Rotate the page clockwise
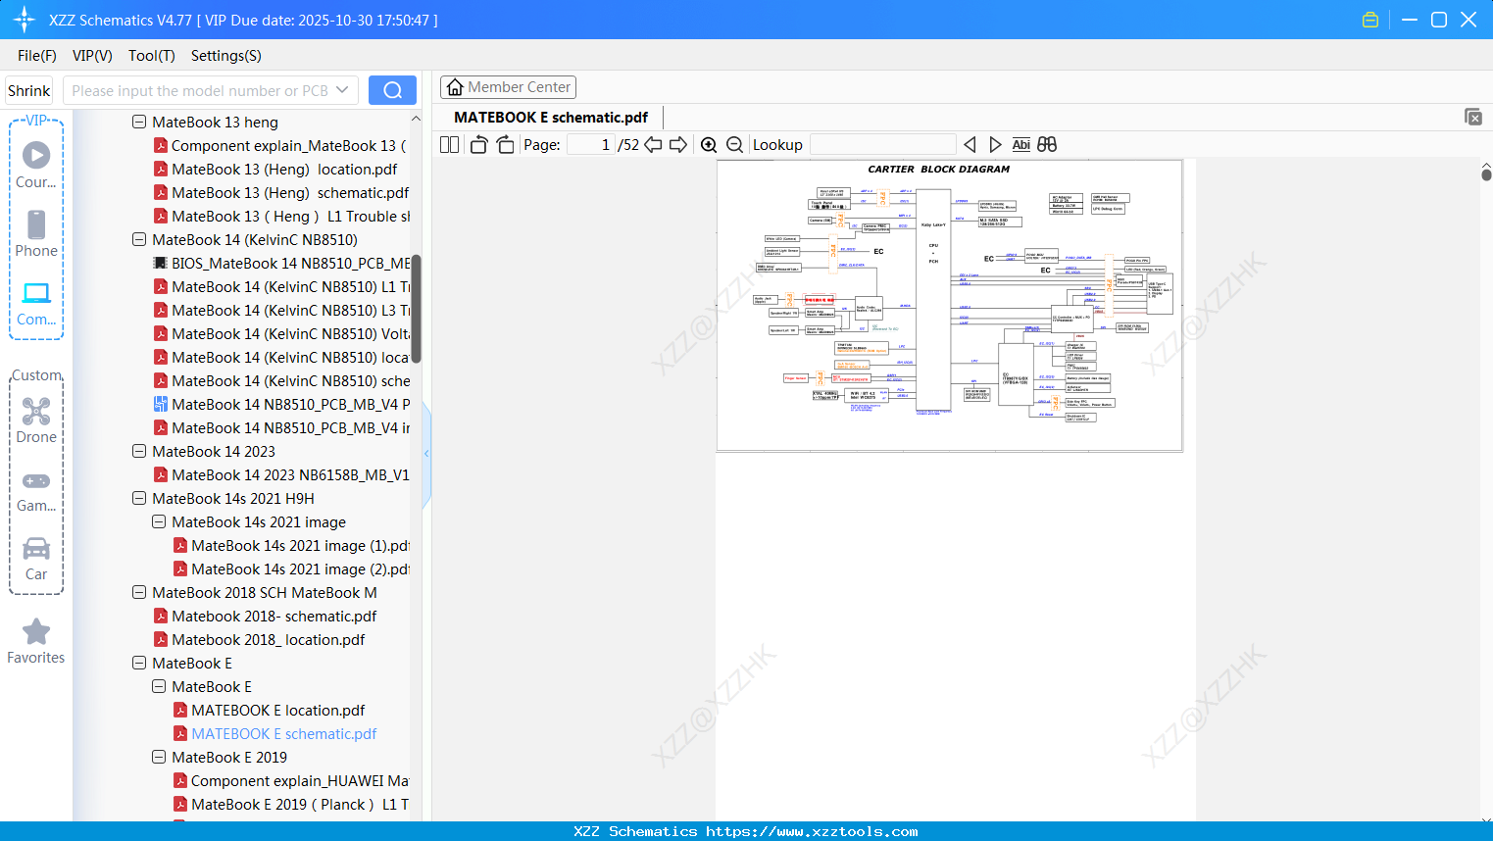Screen dimensions: 1493x841 [505, 145]
